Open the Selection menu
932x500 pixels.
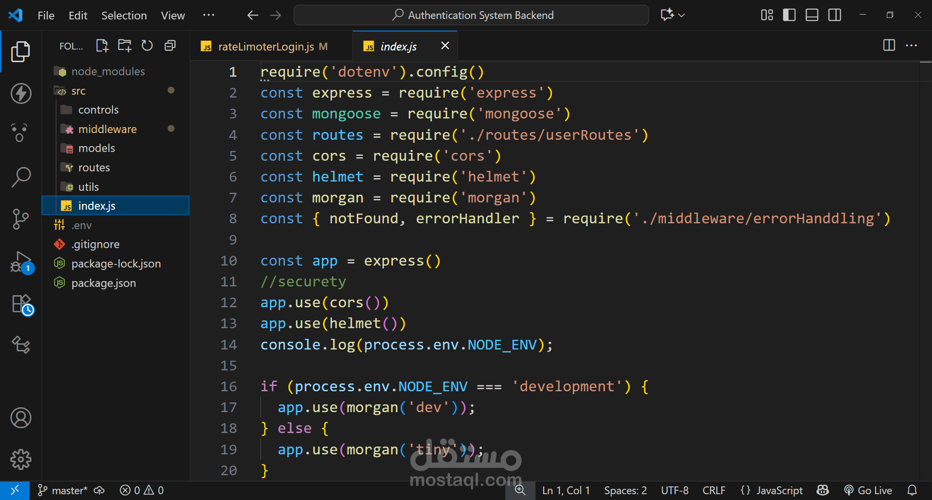click(x=124, y=16)
